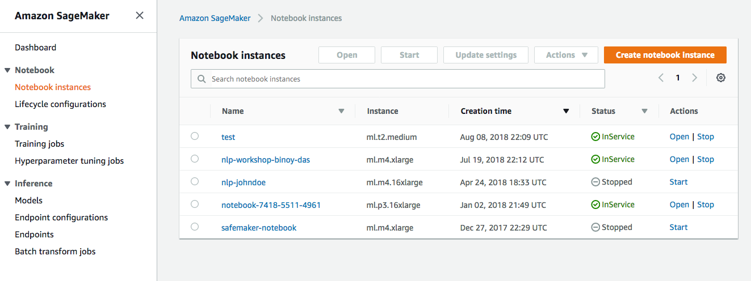
Task: Open the Actions dropdown menu
Action: 566,55
